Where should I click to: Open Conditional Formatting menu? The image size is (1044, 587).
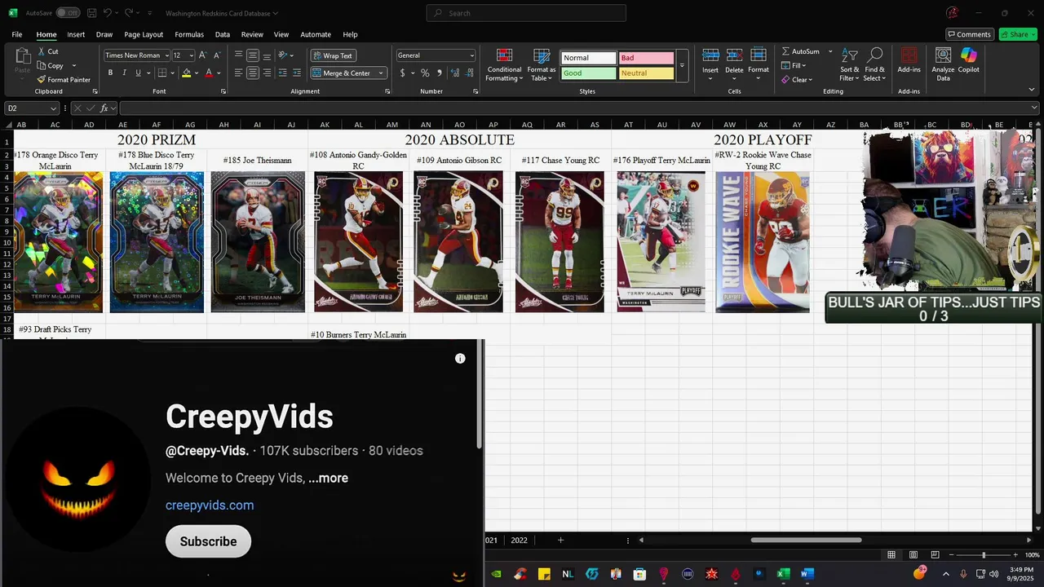click(504, 65)
